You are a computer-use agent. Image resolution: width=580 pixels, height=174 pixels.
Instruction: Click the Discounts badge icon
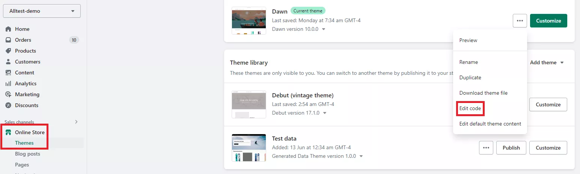[x=8, y=105]
